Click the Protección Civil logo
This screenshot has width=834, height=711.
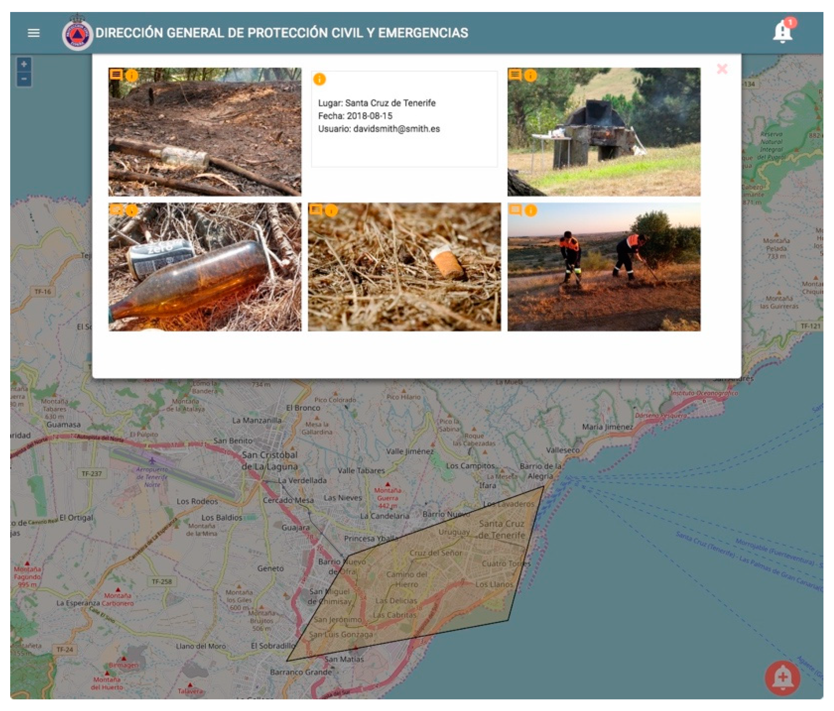[x=77, y=35]
